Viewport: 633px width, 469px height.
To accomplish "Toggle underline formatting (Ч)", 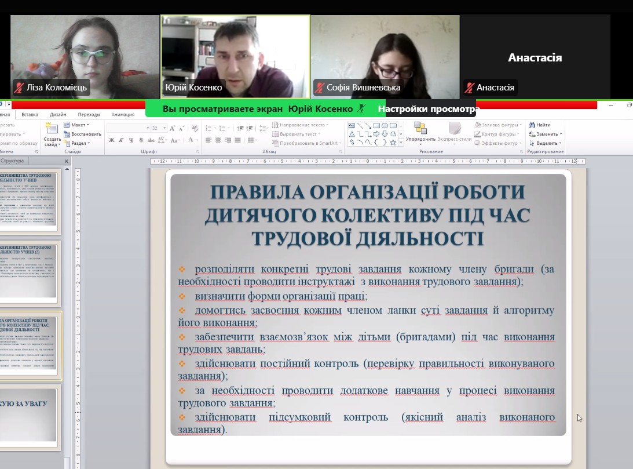I will [x=131, y=140].
